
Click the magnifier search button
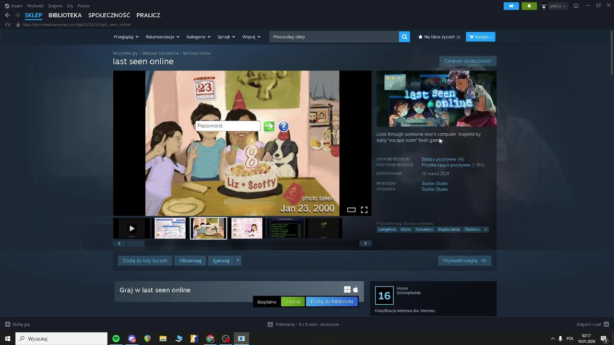pos(404,37)
